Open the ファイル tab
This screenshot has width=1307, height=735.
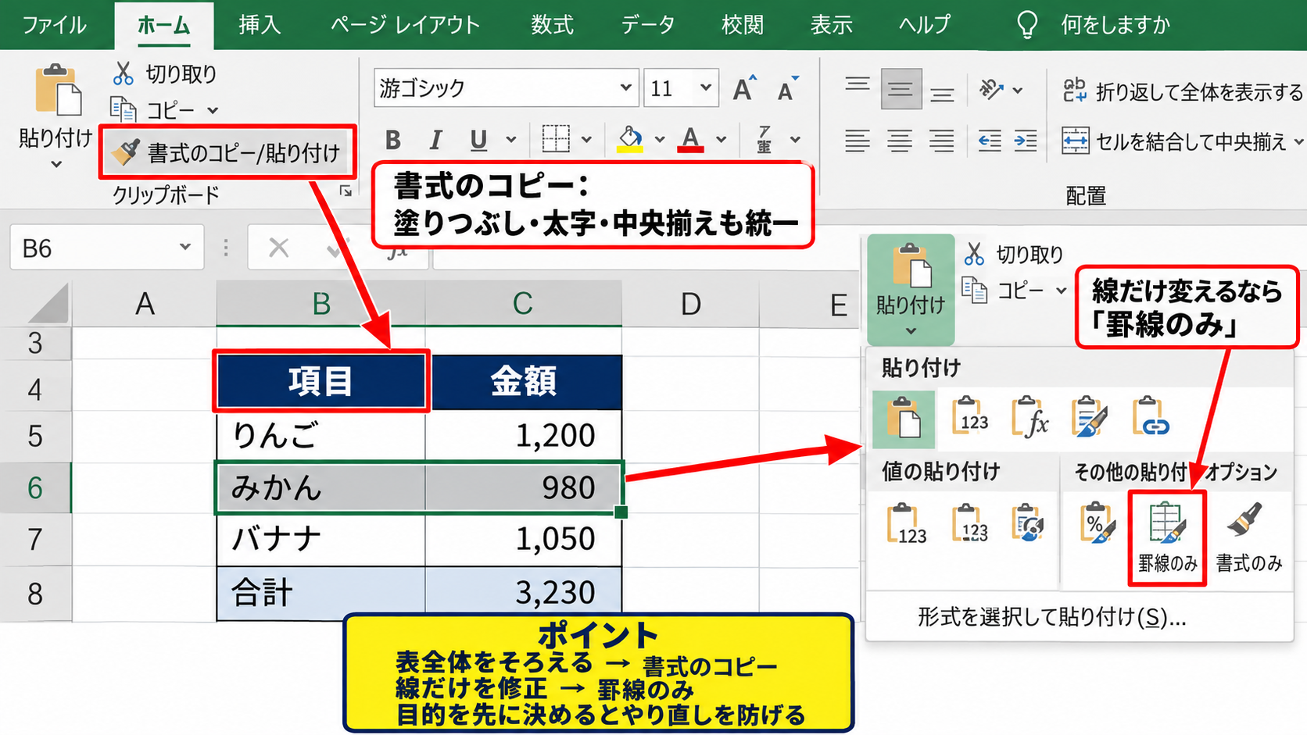click(x=54, y=25)
